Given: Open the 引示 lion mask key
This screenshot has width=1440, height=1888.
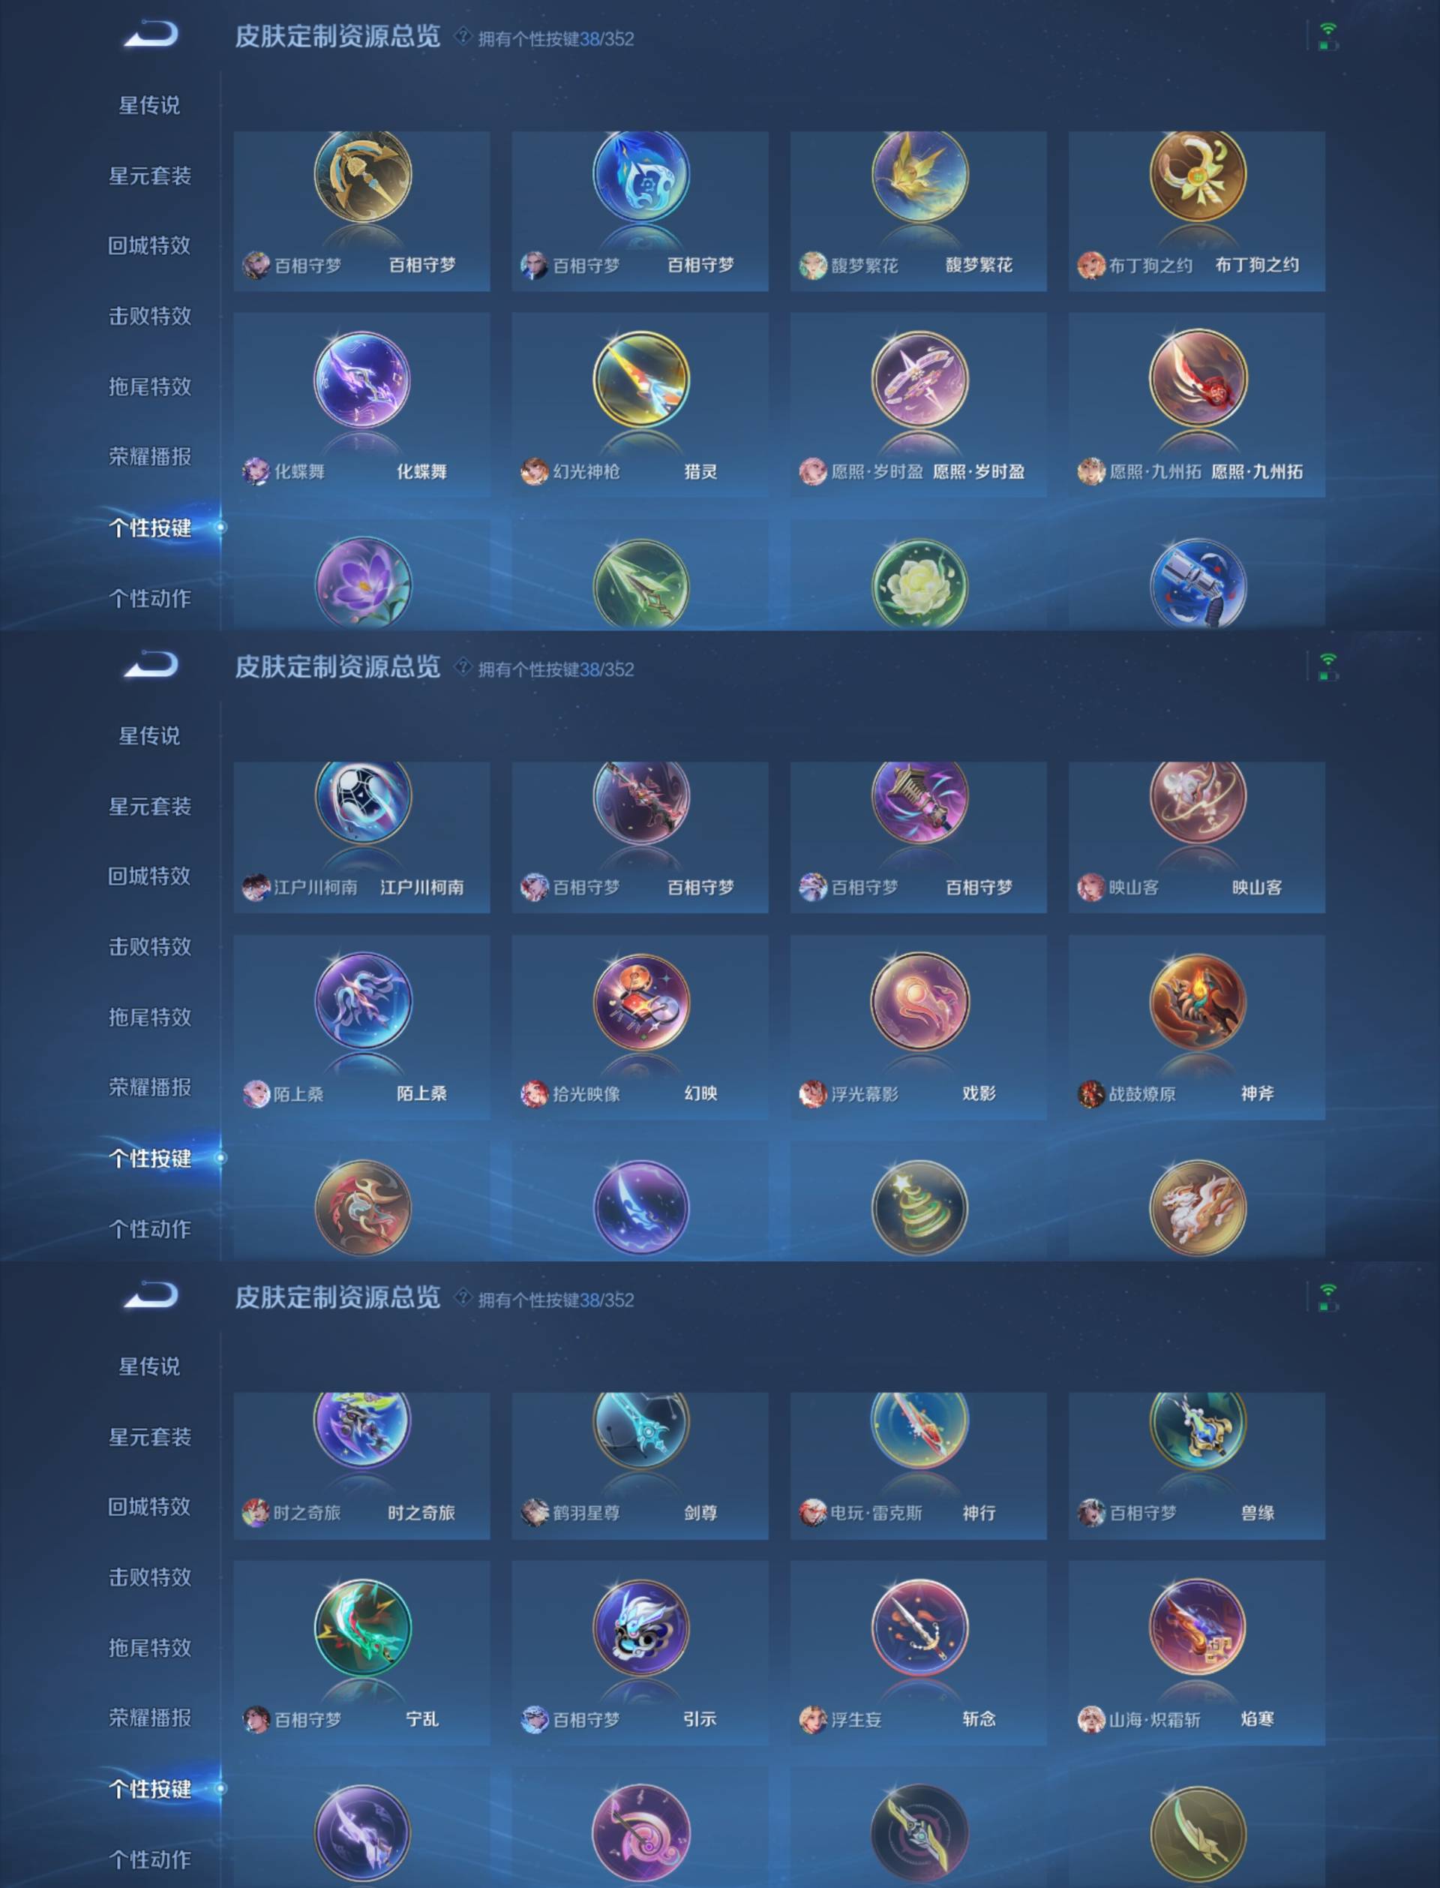Looking at the screenshot, I should pos(640,1628).
